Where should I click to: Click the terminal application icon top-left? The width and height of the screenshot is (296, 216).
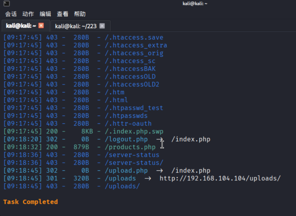pos(6,3)
